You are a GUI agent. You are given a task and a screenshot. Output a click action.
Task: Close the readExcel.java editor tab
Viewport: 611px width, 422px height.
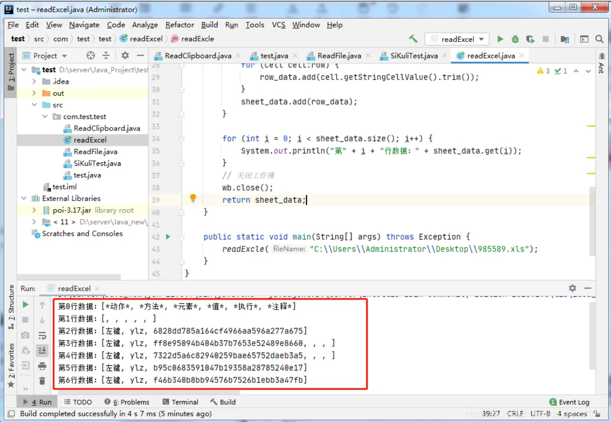pos(522,56)
